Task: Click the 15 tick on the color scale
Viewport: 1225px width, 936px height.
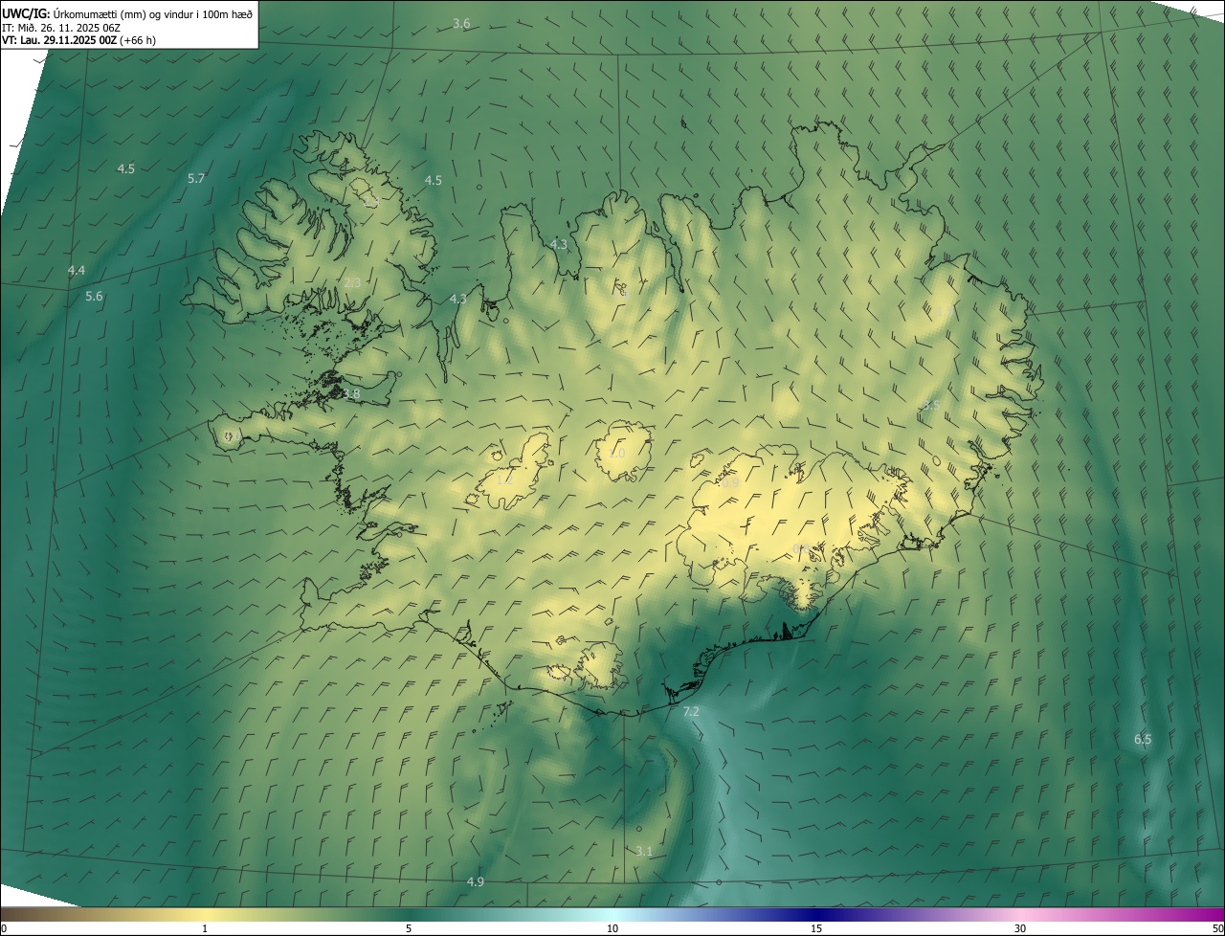Action: click(816, 928)
